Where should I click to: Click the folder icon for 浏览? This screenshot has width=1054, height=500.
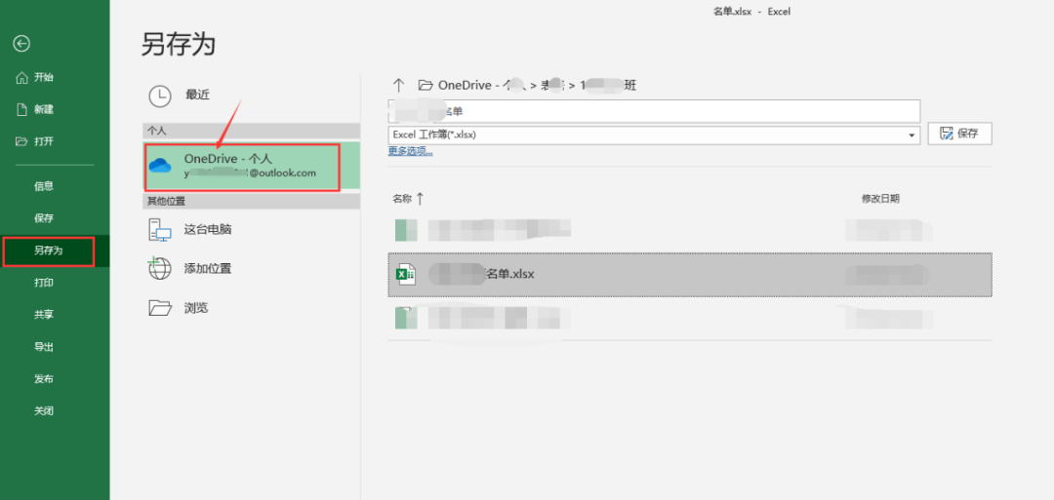point(160,308)
